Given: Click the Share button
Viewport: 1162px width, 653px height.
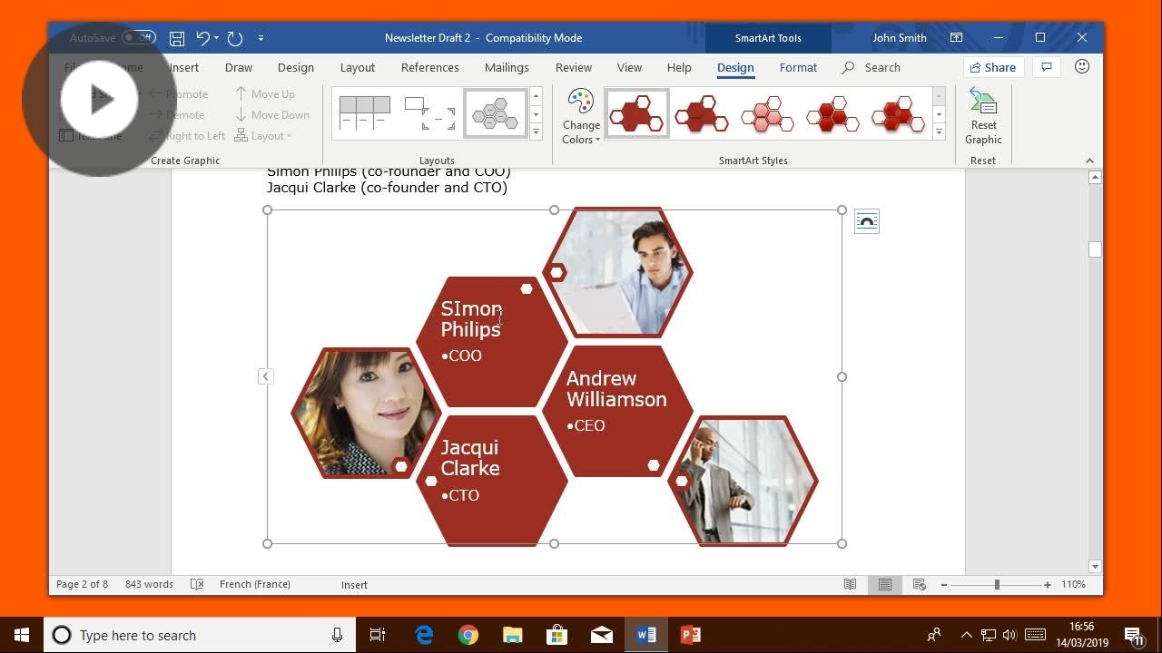Looking at the screenshot, I should click(x=993, y=67).
